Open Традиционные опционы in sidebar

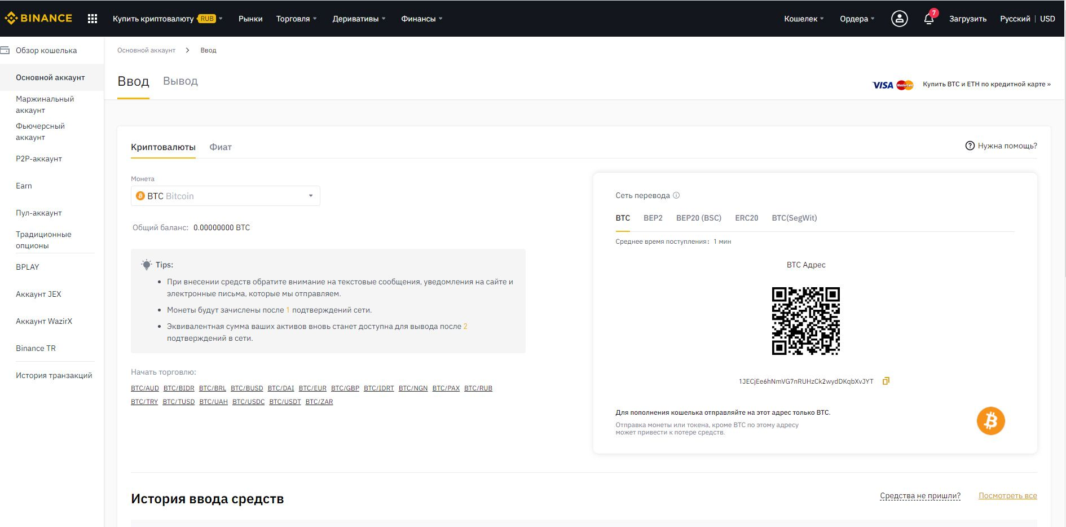44,240
